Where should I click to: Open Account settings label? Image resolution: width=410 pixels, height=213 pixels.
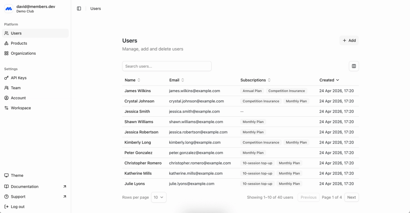pos(18,98)
